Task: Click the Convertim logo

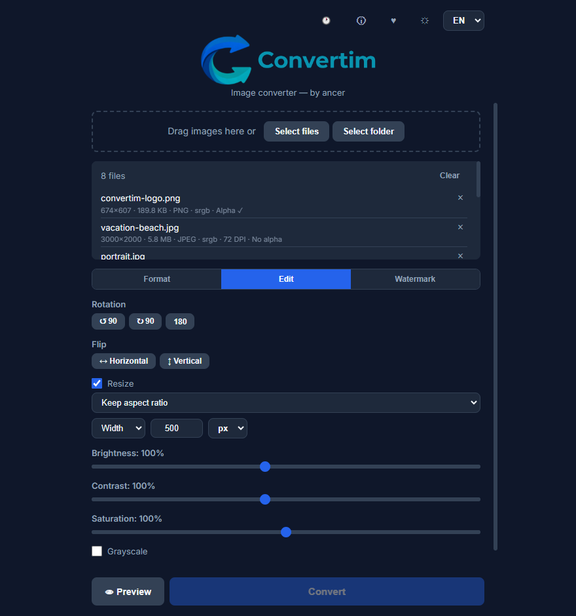Action: click(288, 60)
